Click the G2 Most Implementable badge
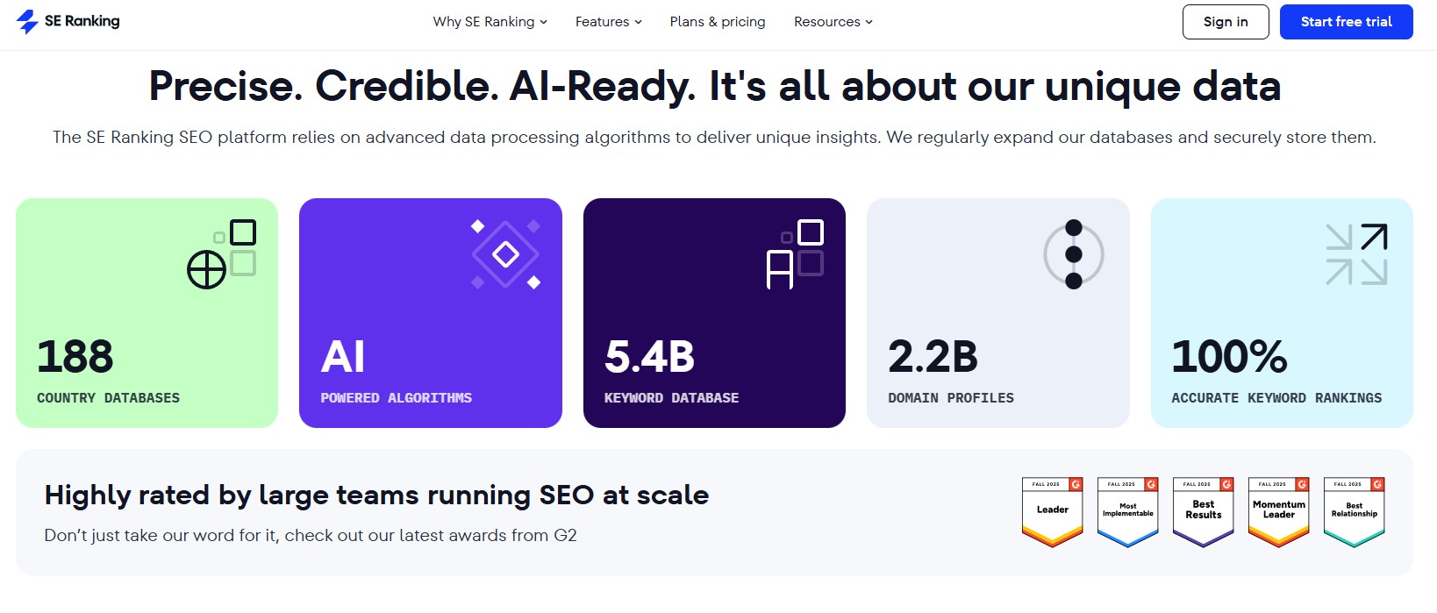Image resolution: width=1437 pixels, height=613 pixels. pos(1127,512)
